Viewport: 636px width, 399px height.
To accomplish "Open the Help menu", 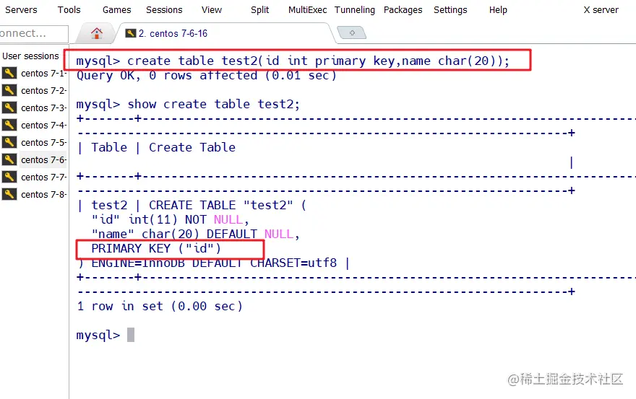I will tap(498, 9).
